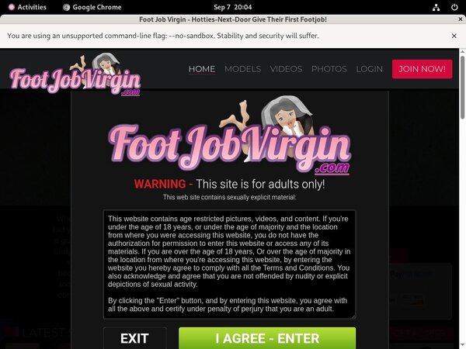
Task: Open the power menu icon in top bar
Action: (x=453, y=7)
